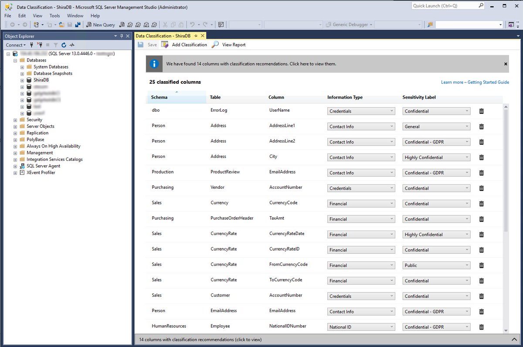Close the Object Explorer panel
The image size is (523, 347).
click(128, 36)
